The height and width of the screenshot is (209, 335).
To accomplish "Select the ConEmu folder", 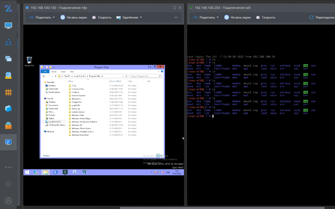I will [73, 92].
